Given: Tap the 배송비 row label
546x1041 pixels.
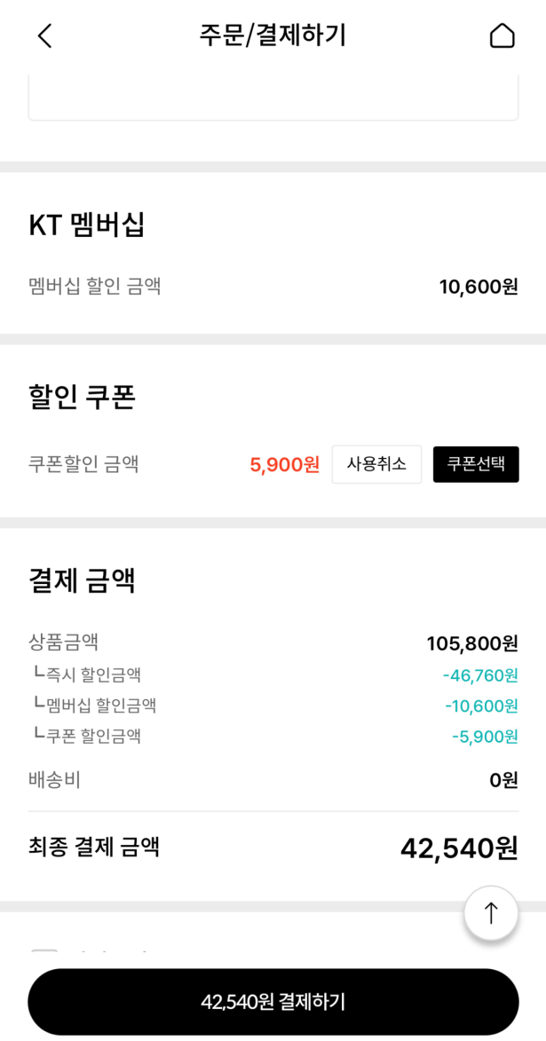Looking at the screenshot, I should (x=55, y=780).
